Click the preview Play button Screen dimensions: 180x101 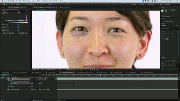(x=169, y=21)
